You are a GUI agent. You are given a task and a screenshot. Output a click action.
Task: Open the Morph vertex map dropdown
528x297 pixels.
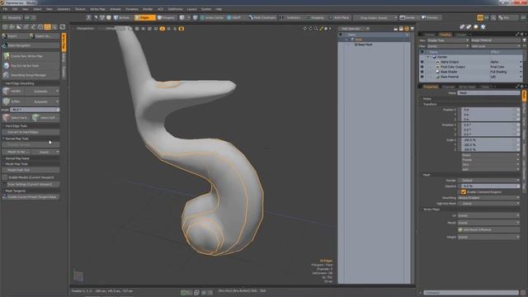488,223
